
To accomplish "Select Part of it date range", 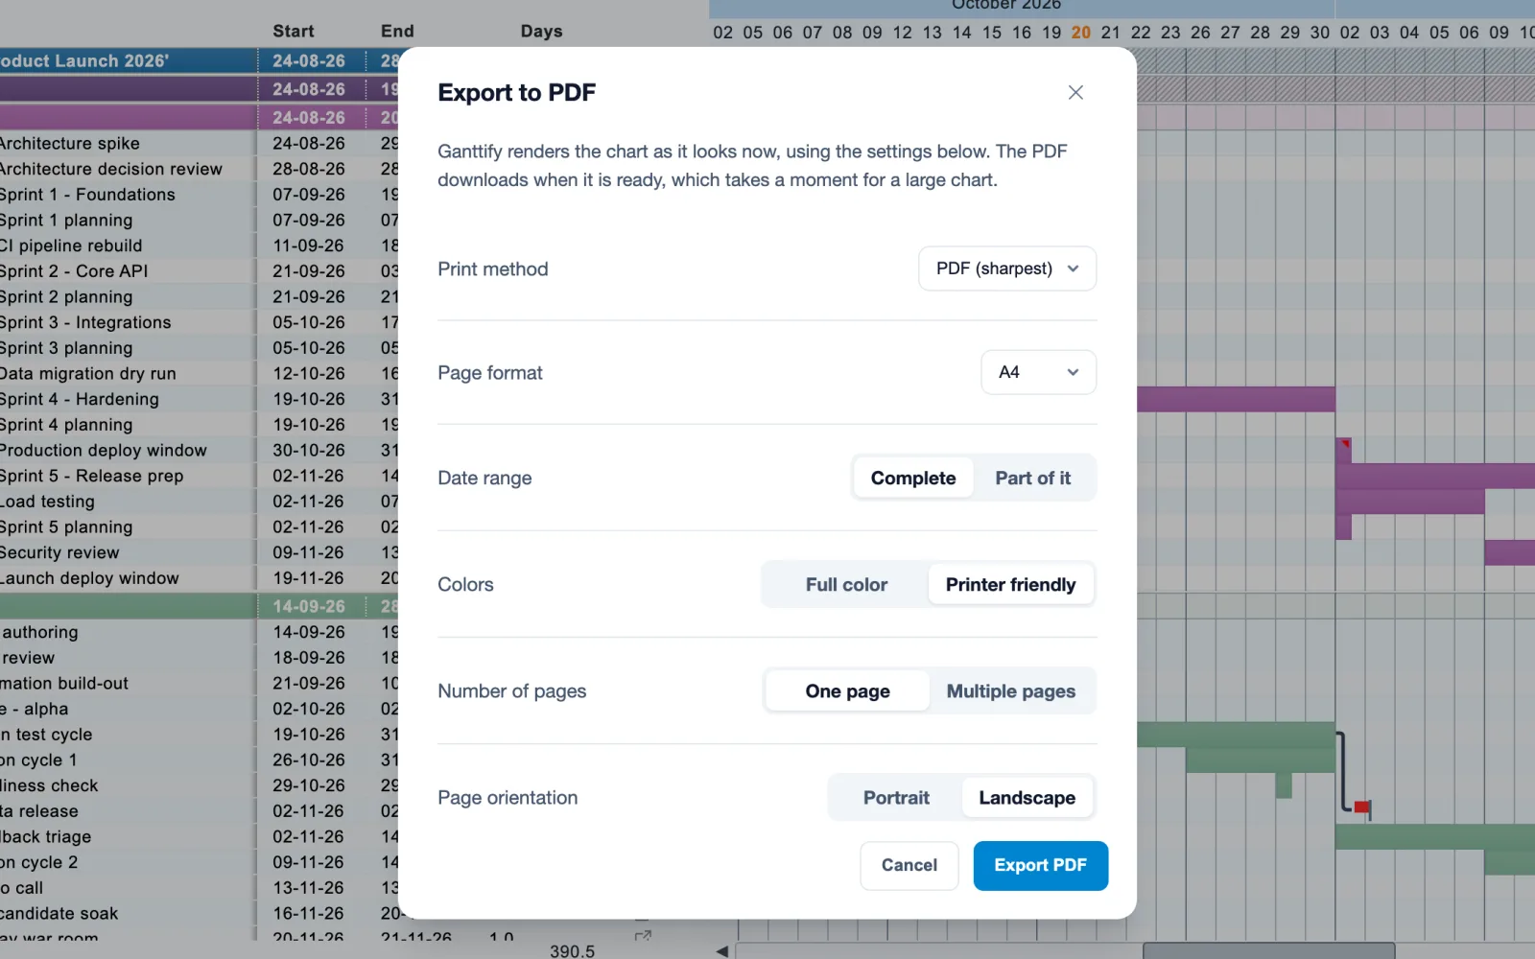I will [x=1033, y=478].
